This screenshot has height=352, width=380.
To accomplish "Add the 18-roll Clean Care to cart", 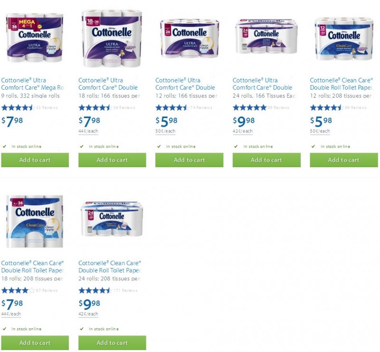I will pos(35,343).
